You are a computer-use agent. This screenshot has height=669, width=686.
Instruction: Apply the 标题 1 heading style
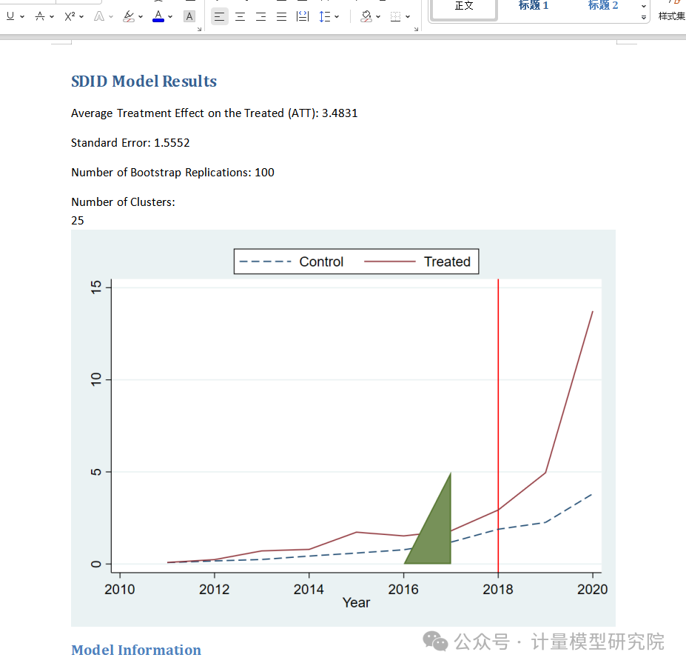(534, 6)
